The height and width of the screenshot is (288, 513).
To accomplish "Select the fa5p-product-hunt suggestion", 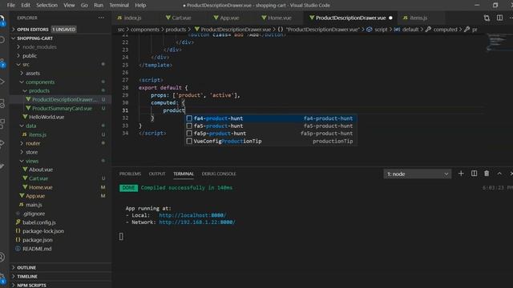I will tap(271, 134).
